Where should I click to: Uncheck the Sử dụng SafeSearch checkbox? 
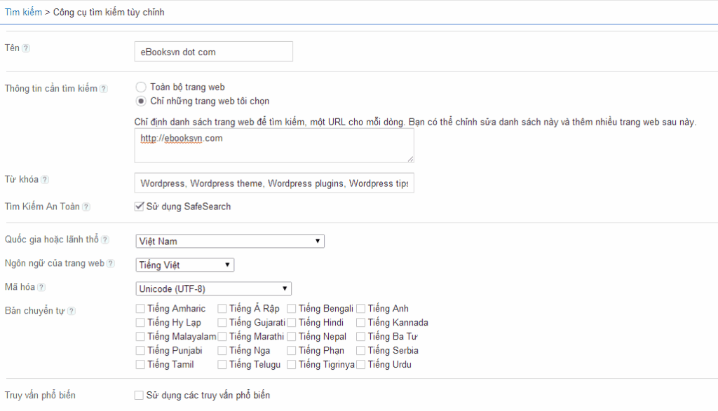(x=140, y=207)
